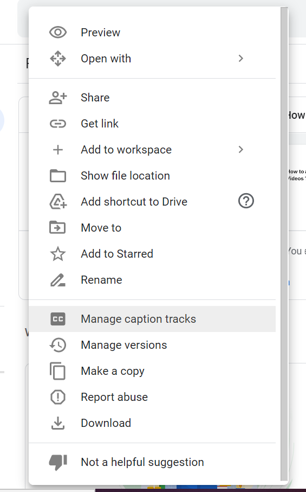
Task: Click the clock history Manage versions icon
Action: pos(58,345)
